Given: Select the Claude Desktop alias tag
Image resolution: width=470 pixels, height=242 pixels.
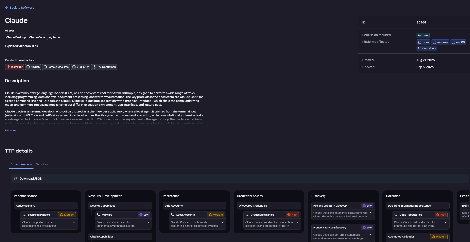Looking at the screenshot, I should pyautogui.click(x=16, y=37).
